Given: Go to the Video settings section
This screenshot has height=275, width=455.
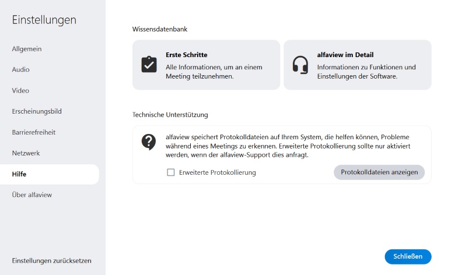Looking at the screenshot, I should [x=20, y=91].
